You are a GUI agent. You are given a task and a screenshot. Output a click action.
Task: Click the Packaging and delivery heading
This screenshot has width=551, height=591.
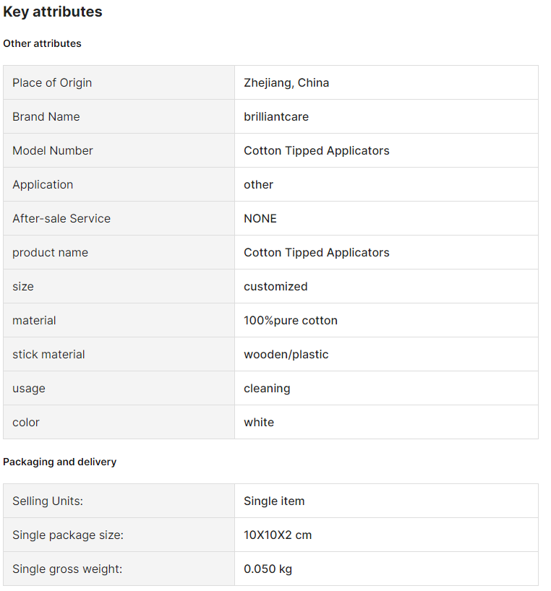coord(59,462)
